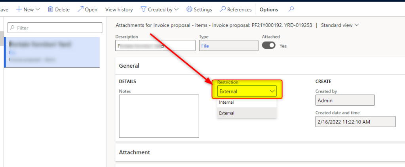This screenshot has width=405, height=167.
Task: Click the Delete trash icon
Action: tap(50, 9)
